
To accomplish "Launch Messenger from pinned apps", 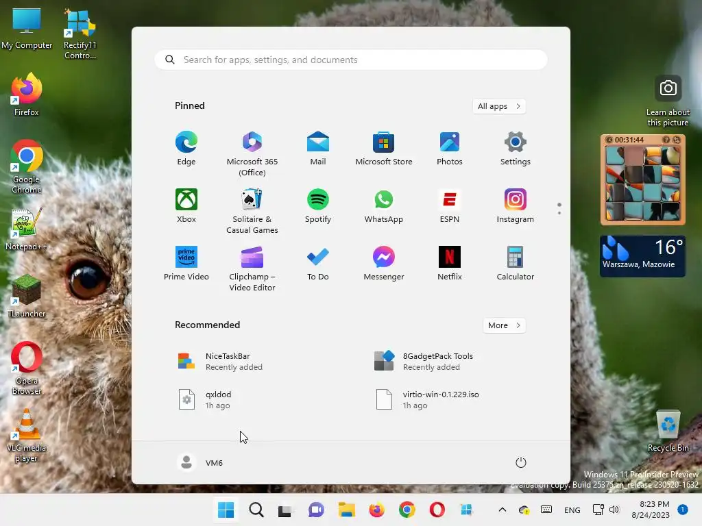I will coord(384,264).
